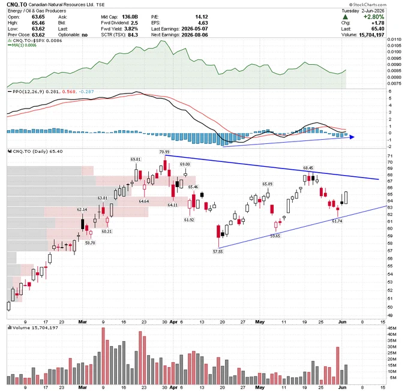Click the green up-triangle beside +2.80%
This screenshot has height=391, width=408.
[x=345, y=17]
